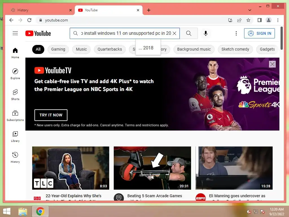
Task: Open Shorts in sidebar
Action: point(15,95)
